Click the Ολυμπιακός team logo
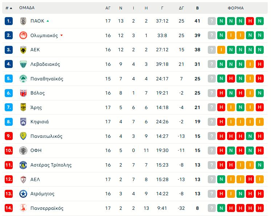Image resolution: width=271 pixels, height=216 pixels. click(x=23, y=35)
